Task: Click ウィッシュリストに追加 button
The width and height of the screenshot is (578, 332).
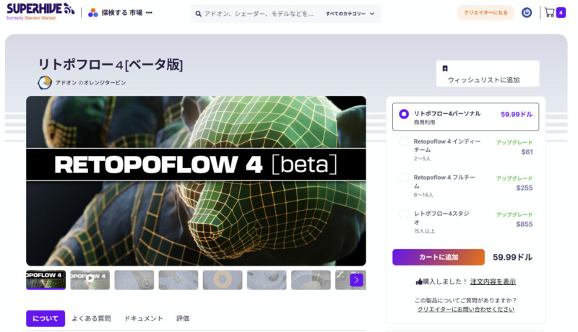Action: (x=487, y=74)
